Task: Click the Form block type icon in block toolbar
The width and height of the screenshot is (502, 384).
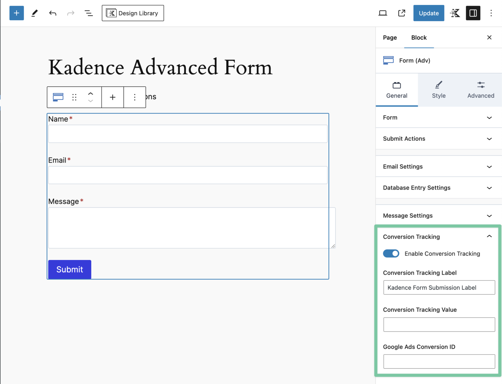Action: click(x=58, y=97)
